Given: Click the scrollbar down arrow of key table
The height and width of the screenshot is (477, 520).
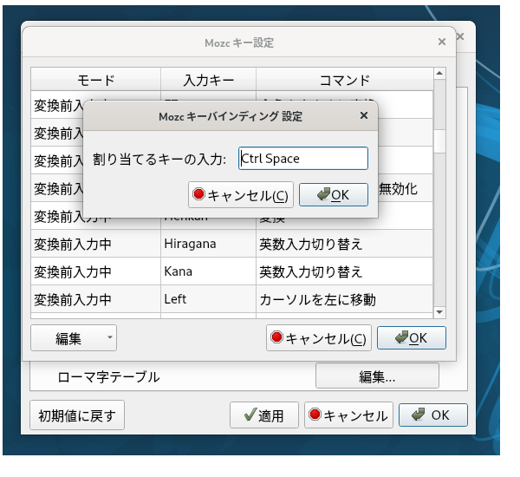Looking at the screenshot, I should coord(439,312).
